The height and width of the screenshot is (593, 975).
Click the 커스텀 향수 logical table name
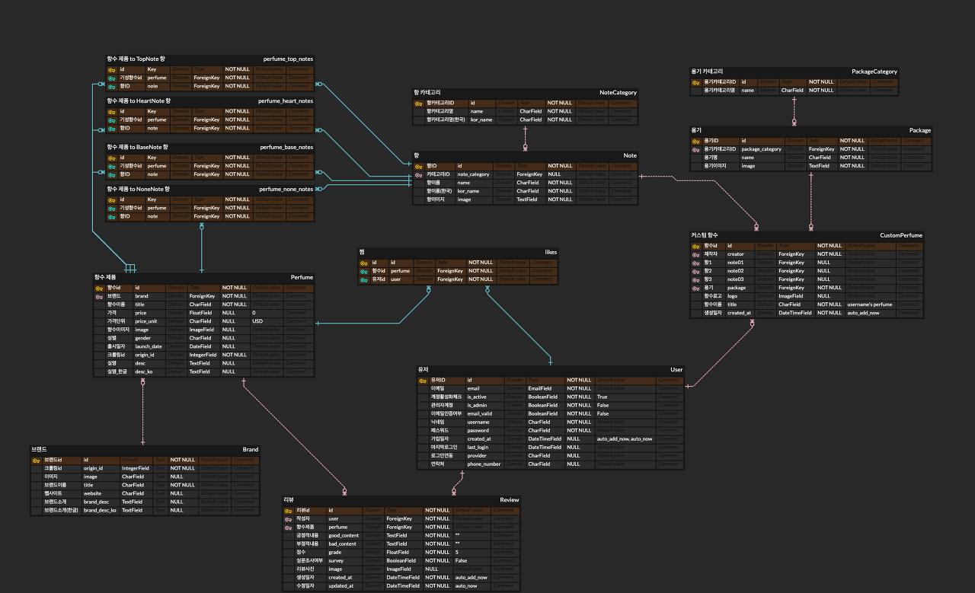click(x=705, y=235)
